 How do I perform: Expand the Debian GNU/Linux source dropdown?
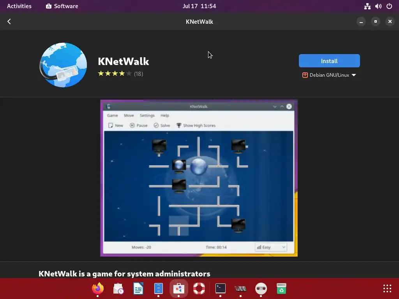point(329,75)
